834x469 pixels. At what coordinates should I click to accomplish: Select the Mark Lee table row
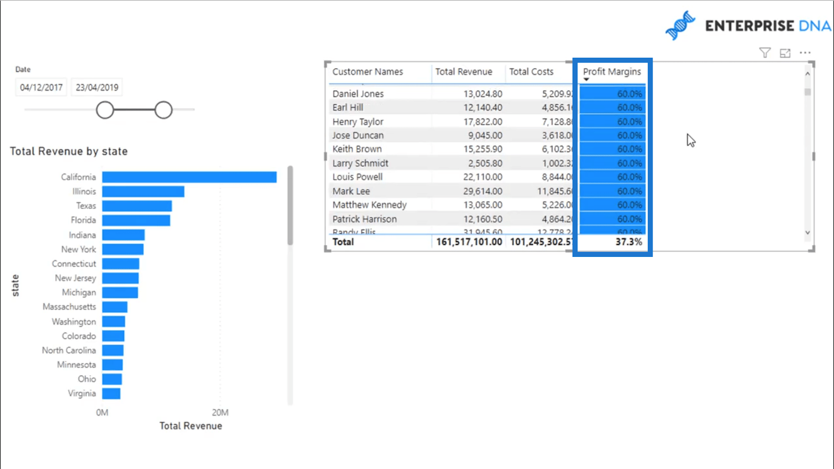(x=351, y=191)
